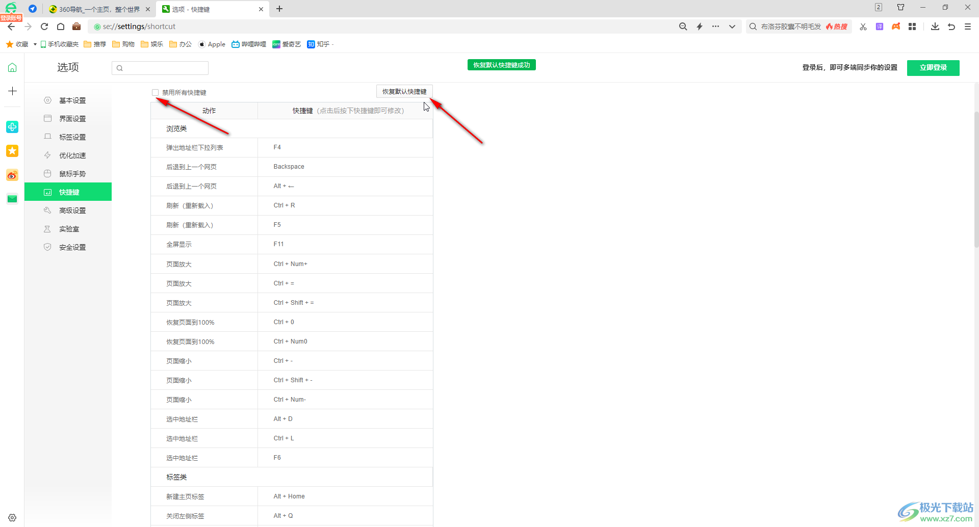The width and height of the screenshot is (979, 527).
Task: Open the 推荐 bookmarks folder
Action: (95, 44)
